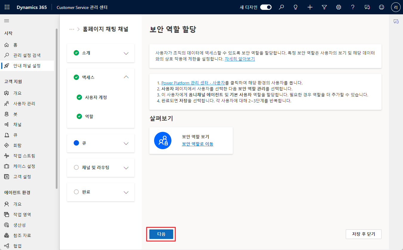Open search with the magnifier icon
Image resolution: width=403 pixels, height=250 pixels.
281,7
